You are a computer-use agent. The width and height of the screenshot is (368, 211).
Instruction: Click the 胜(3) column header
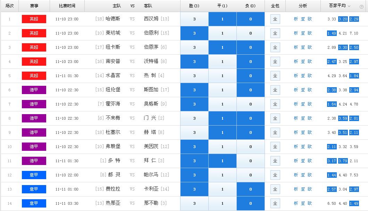pyautogui.click(x=194, y=6)
